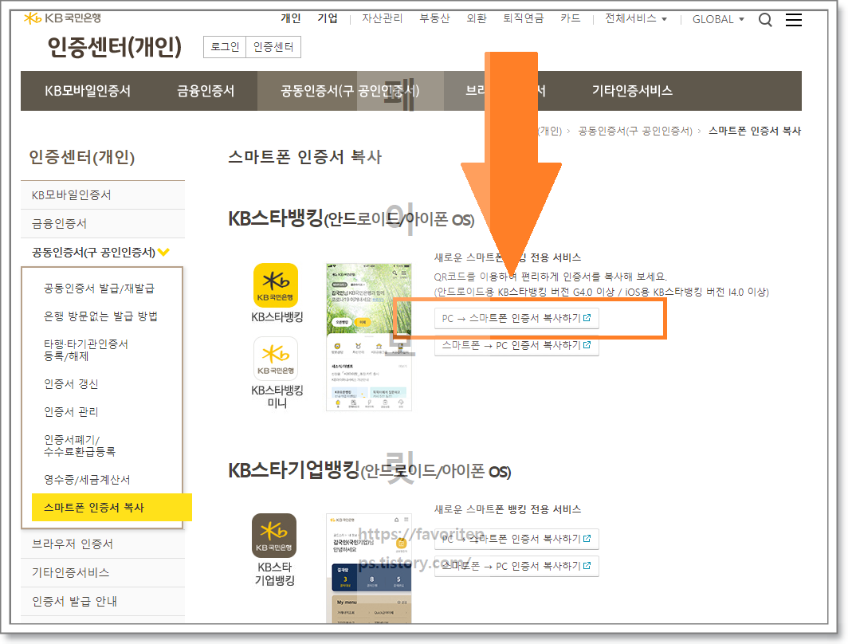Click the KB스타기업뱅킹 app icon
The image size is (848, 644).
pos(274,536)
